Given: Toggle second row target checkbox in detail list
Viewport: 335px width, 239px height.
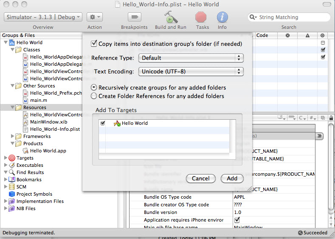Looking at the screenshot, I should (x=323, y=50).
